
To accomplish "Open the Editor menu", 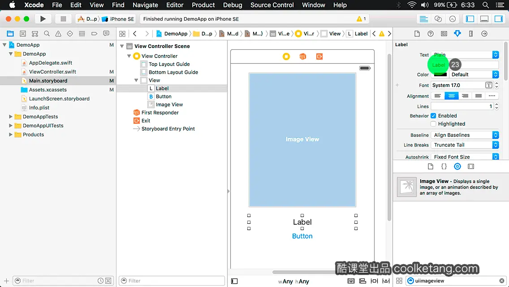I will click(x=175, y=5).
